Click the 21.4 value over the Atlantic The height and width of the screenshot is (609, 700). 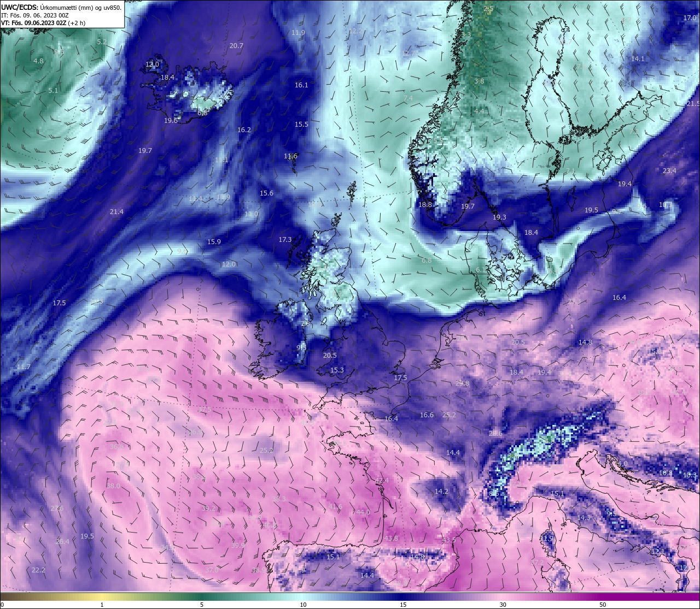pyautogui.click(x=116, y=212)
